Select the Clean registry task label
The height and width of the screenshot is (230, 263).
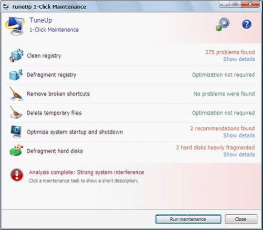click(44, 56)
